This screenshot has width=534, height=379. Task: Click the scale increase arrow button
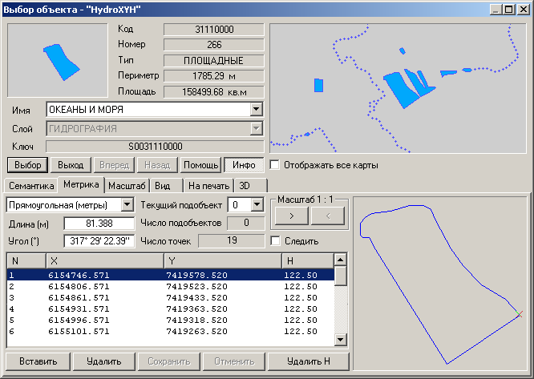(x=290, y=215)
